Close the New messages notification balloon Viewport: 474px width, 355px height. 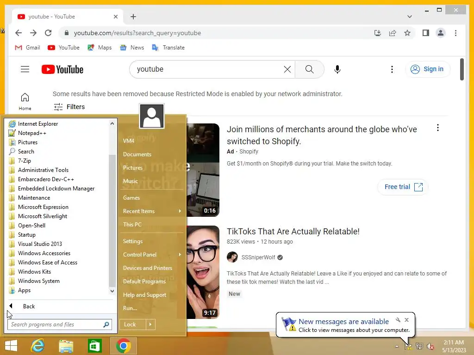pyautogui.click(x=406, y=320)
